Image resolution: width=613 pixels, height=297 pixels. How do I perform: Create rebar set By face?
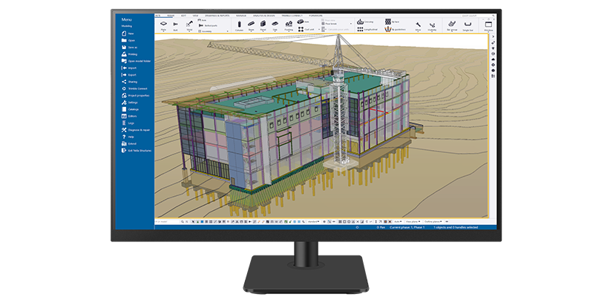click(x=392, y=22)
